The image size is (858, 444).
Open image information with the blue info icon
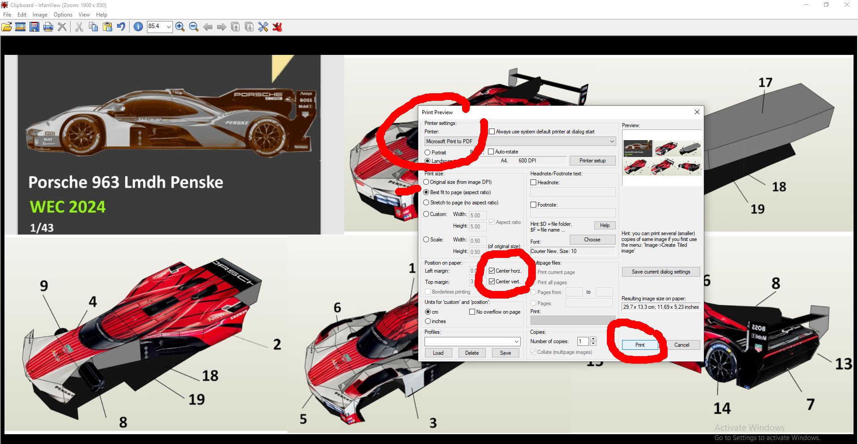[139, 27]
